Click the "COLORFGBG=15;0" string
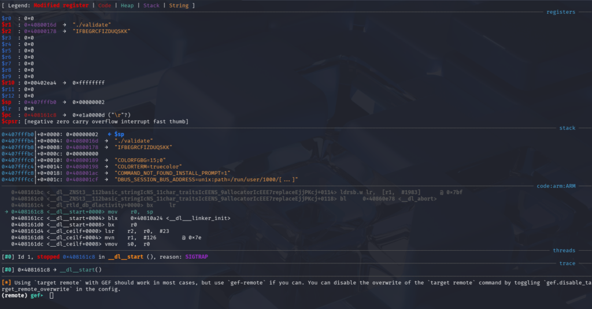 [140, 161]
